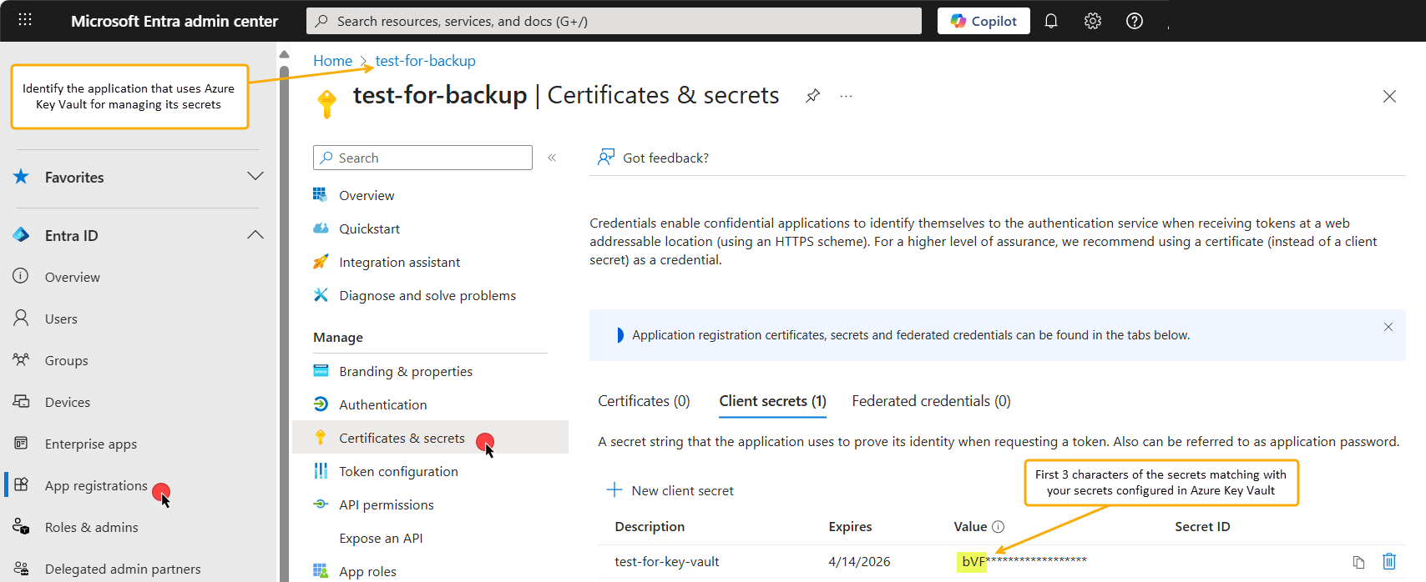Open Groups in the sidebar
1426x582 pixels.
67,360
